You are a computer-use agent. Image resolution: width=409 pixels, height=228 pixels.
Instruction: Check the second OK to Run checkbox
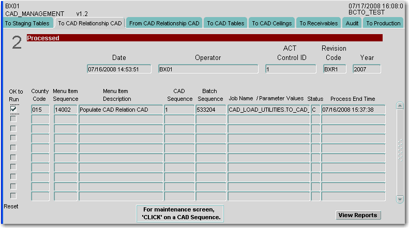(13, 119)
